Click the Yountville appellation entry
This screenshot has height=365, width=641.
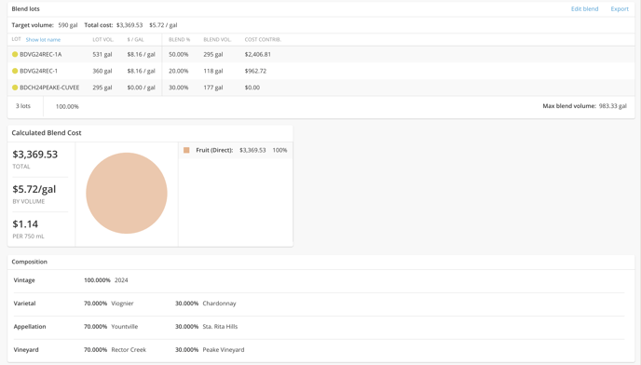(124, 327)
